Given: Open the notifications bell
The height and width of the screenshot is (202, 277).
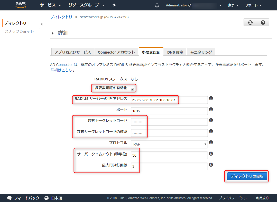Looking at the screenshot, I should (x=157, y=5).
